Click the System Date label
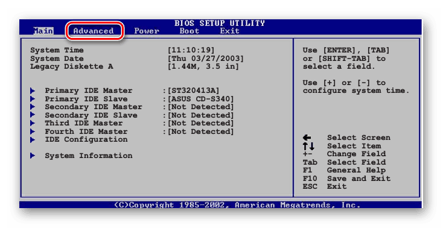443x228 pixels. tap(57, 59)
